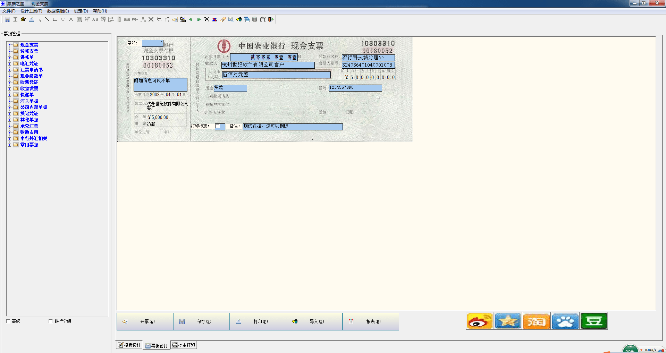Click the database cylinder toolbar icon

[255, 19]
